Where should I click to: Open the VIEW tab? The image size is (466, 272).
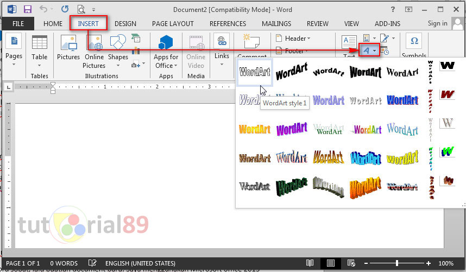[351, 23]
